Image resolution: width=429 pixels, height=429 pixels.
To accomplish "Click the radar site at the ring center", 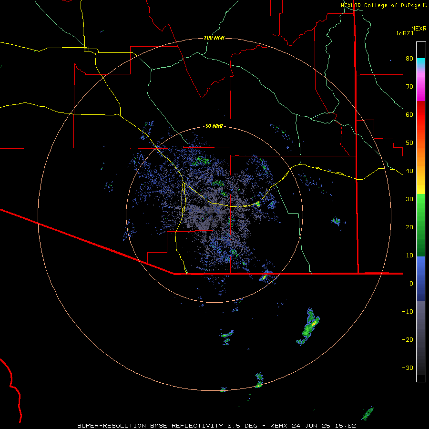I will pyautogui.click(x=214, y=214).
